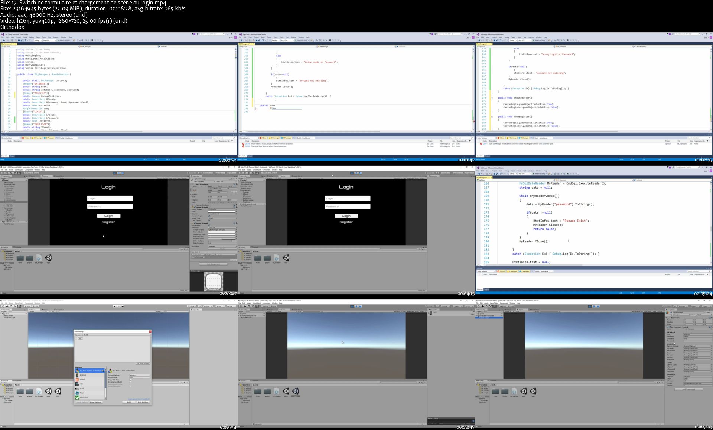The height and width of the screenshot is (430, 713).
Task: Click the Register link below the Login form
Action: point(108,222)
